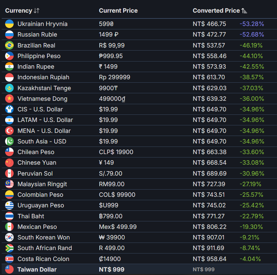
Task: Click the Taiwan flag icon
Action: click(9, 269)
